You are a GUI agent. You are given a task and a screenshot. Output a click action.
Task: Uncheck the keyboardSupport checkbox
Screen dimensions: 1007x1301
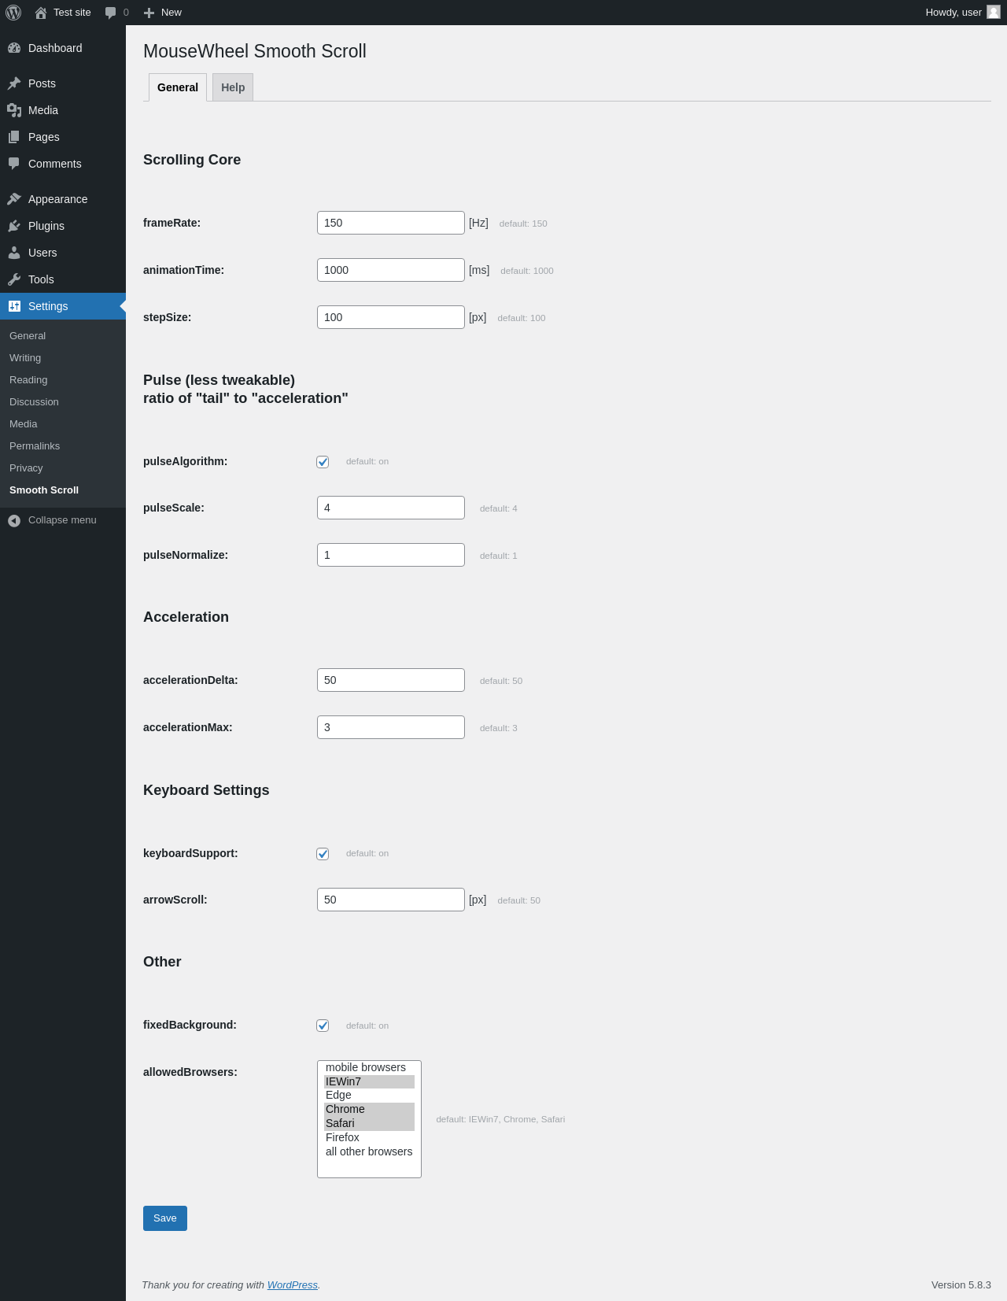[x=323, y=854]
